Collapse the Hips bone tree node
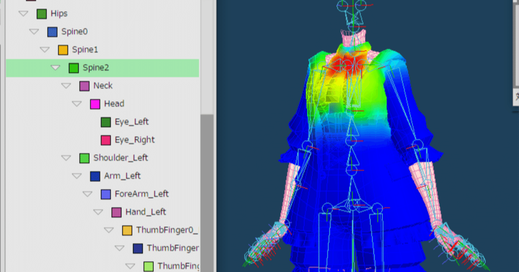This screenshot has height=272, width=519. tap(24, 14)
